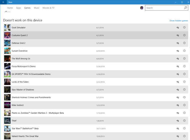Click the info icon for Lords of the Fallen
The height and width of the screenshot is (140, 190).
click(x=184, y=82)
